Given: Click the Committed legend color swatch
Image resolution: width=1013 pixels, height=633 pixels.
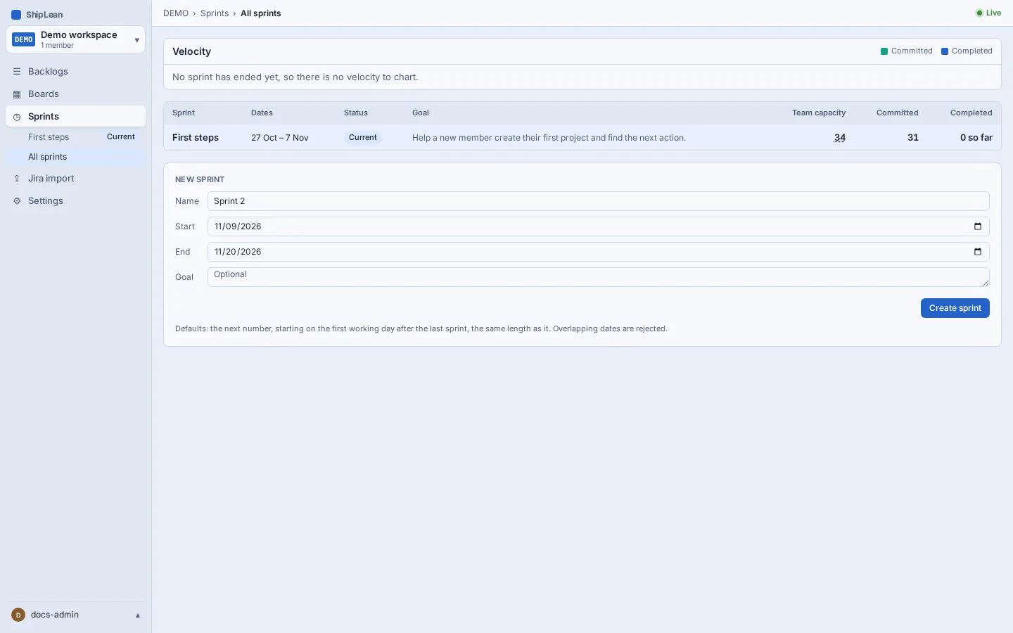Looking at the screenshot, I should click(x=884, y=51).
